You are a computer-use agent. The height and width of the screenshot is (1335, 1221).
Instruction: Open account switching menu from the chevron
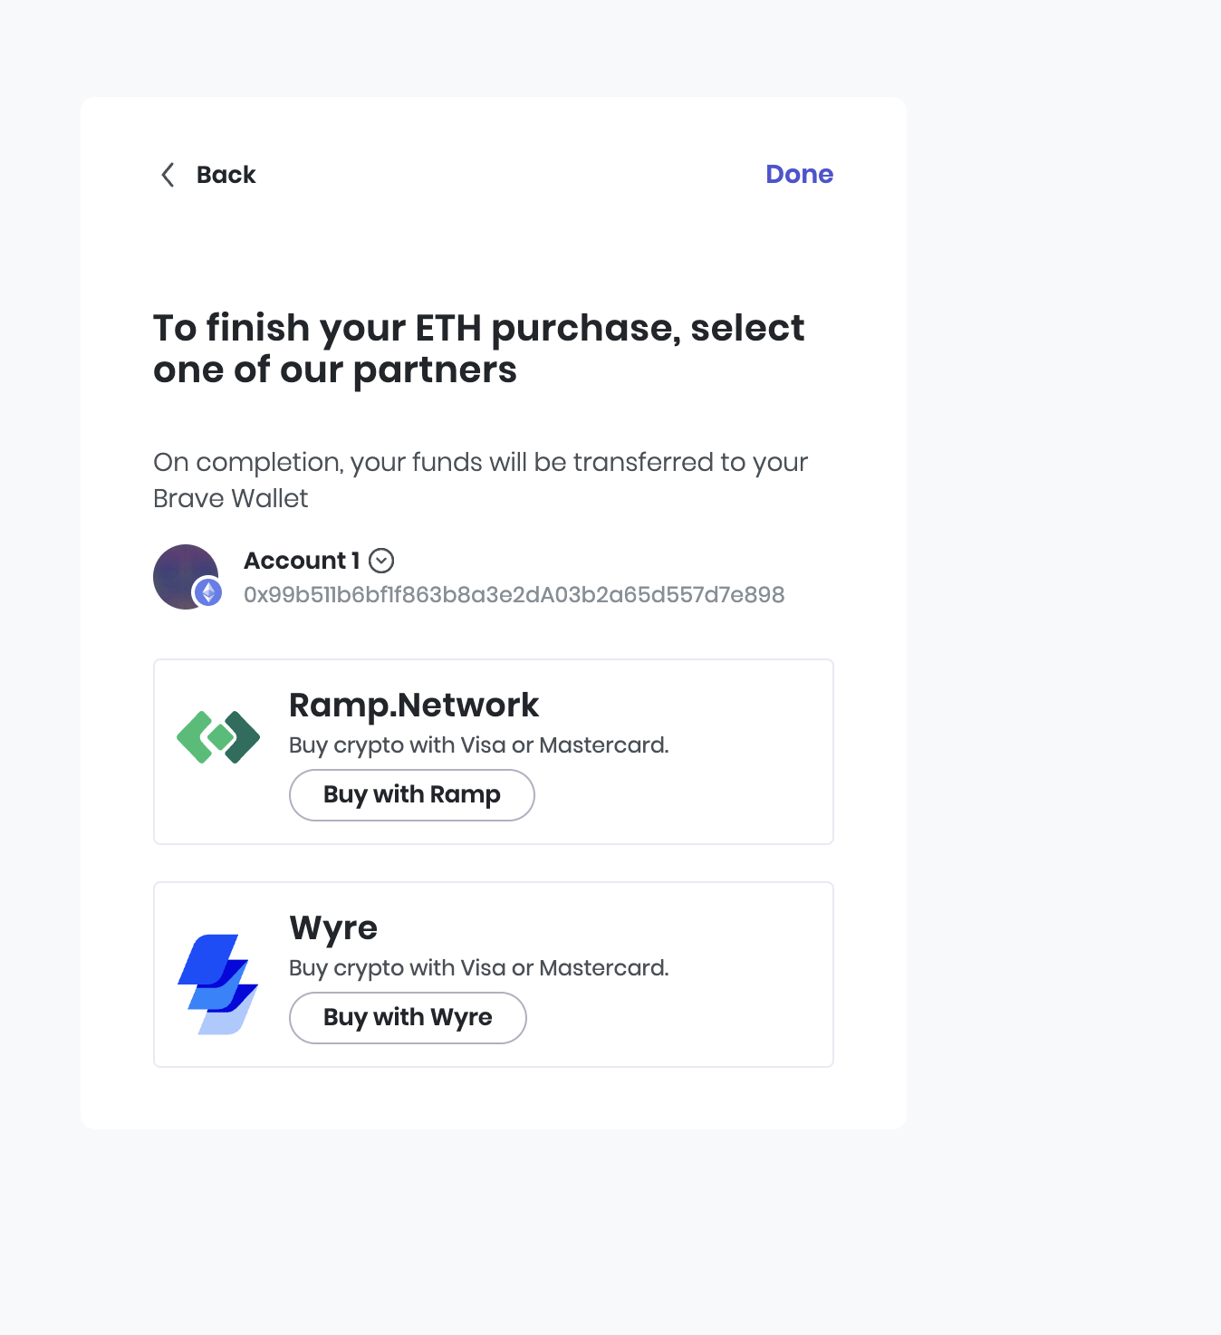381,562
